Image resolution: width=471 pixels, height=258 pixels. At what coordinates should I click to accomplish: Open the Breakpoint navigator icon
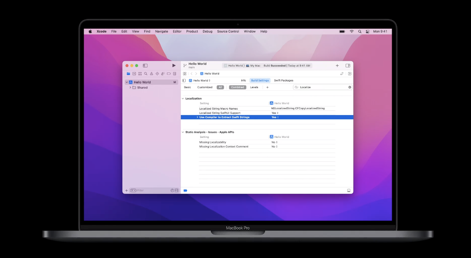169,73
